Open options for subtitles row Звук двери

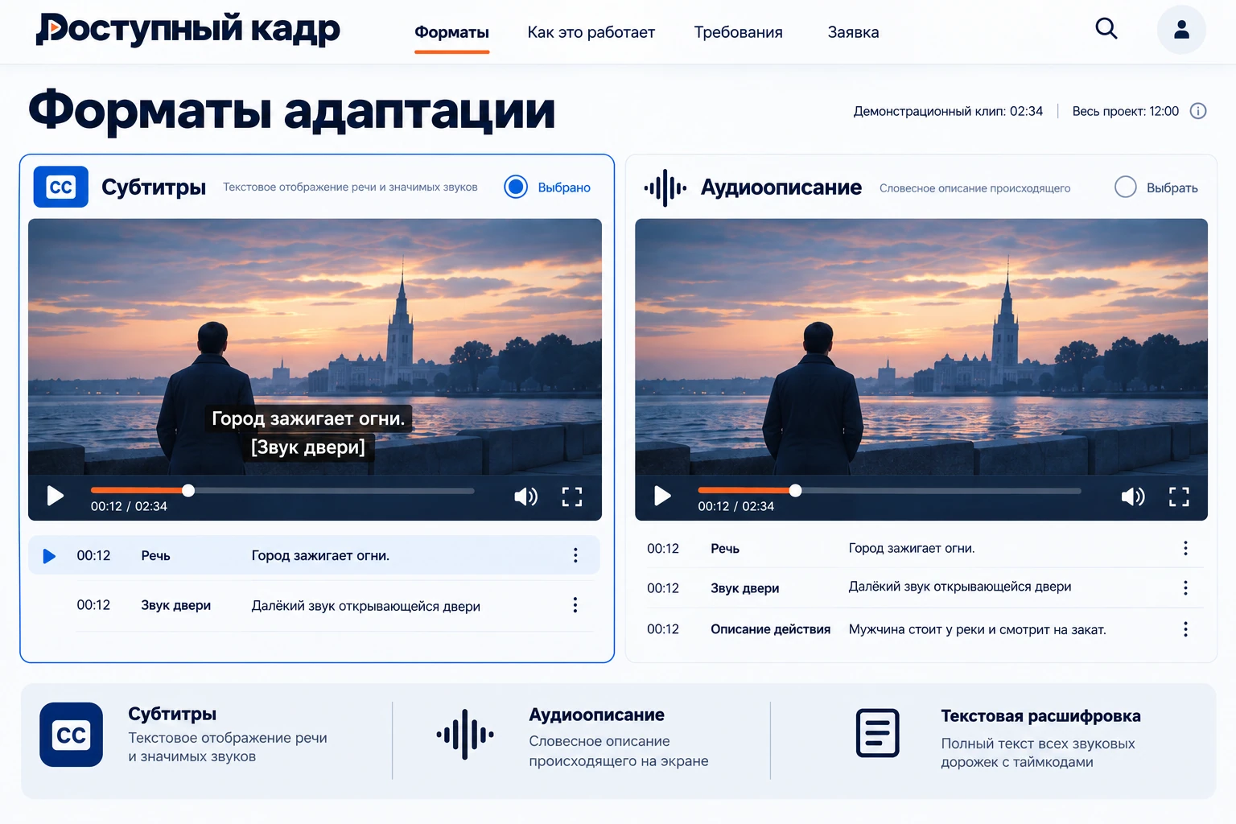575,605
